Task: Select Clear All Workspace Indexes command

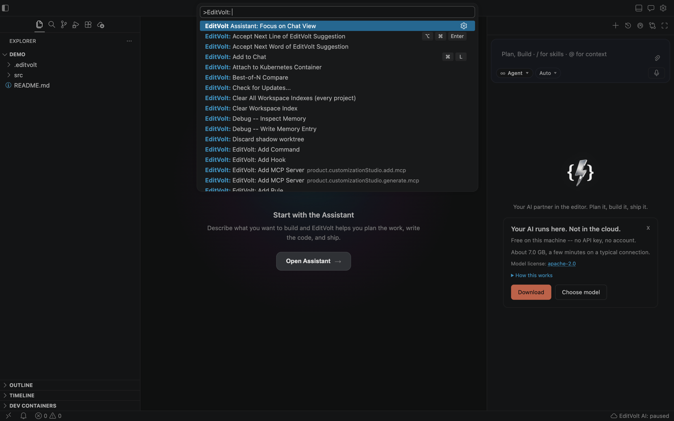Action: tap(337, 98)
